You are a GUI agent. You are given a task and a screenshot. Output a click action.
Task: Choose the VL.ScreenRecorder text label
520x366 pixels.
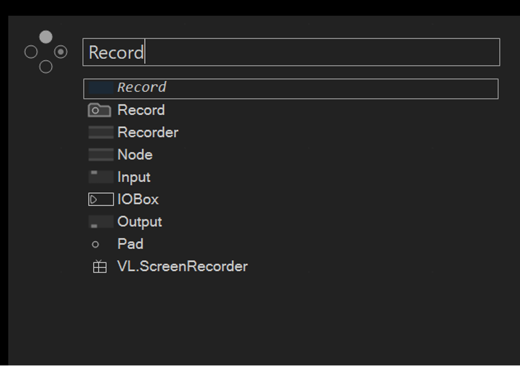click(182, 266)
